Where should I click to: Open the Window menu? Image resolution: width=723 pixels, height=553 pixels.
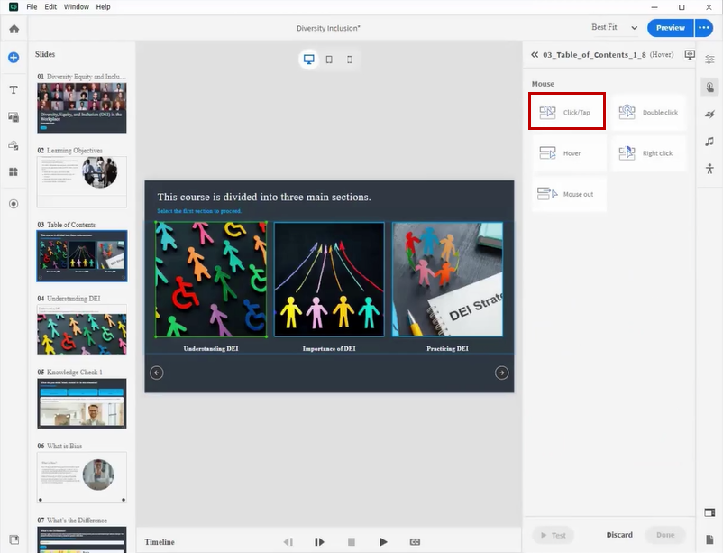click(76, 7)
